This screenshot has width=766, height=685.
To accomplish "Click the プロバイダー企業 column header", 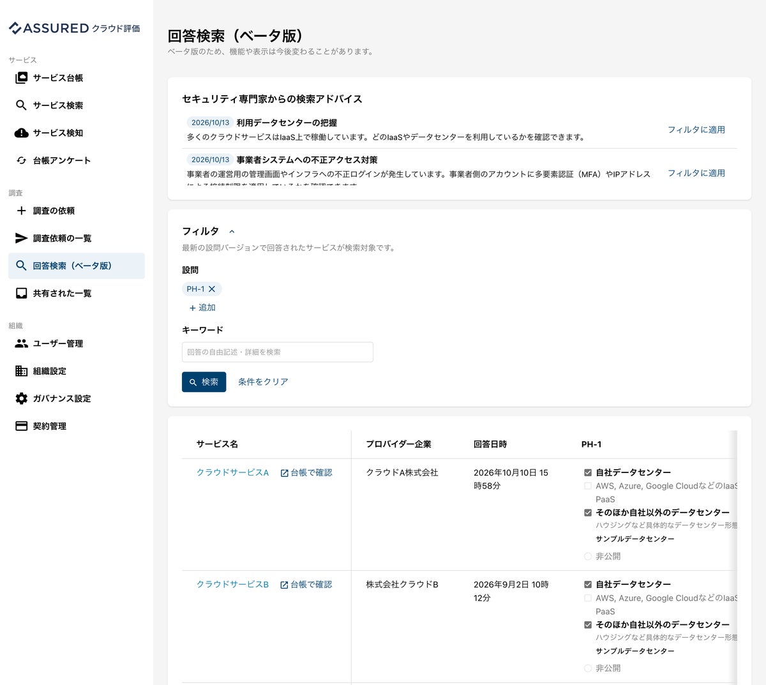I will pyautogui.click(x=398, y=444).
